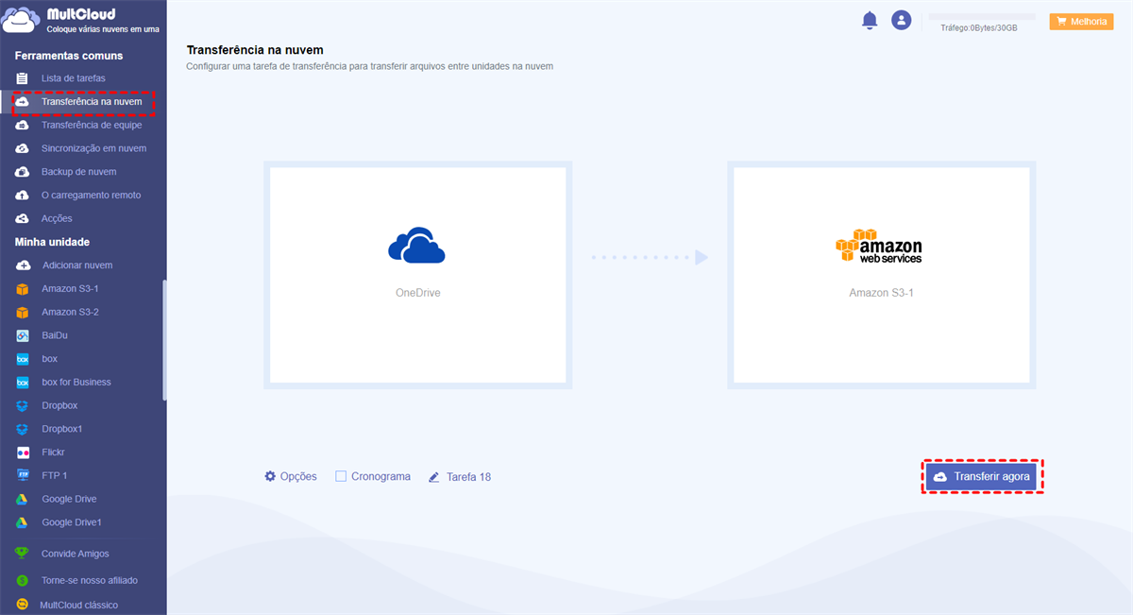Image resolution: width=1133 pixels, height=615 pixels.
Task: Select BaiDu drive label
Action: 55,335
